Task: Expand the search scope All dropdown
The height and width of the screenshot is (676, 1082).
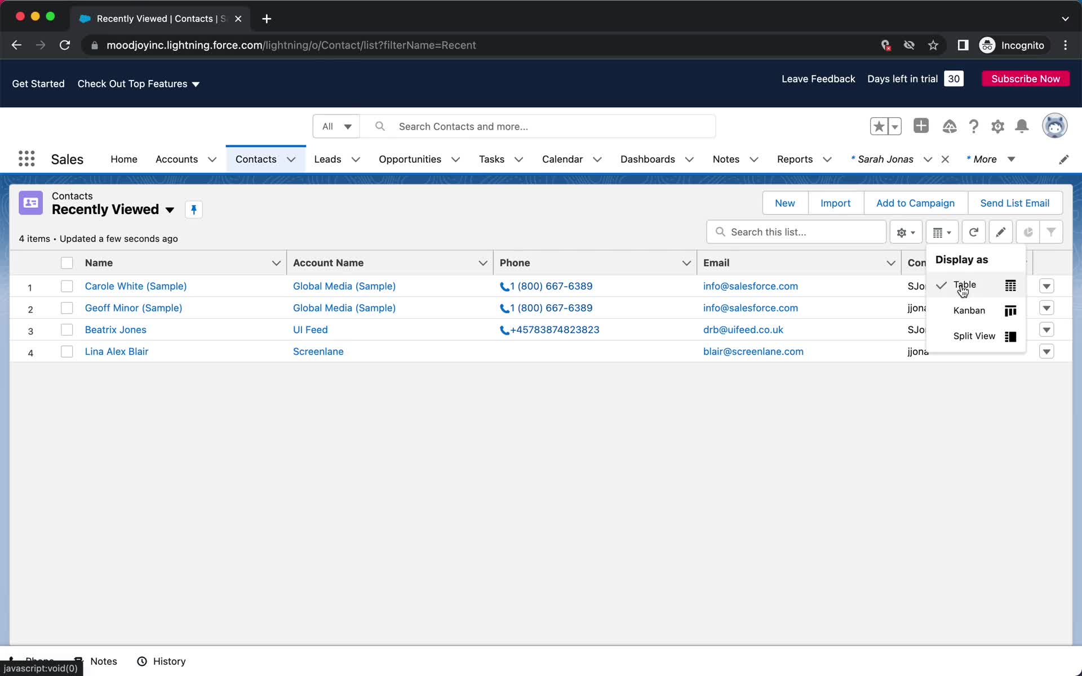Action: tap(336, 126)
